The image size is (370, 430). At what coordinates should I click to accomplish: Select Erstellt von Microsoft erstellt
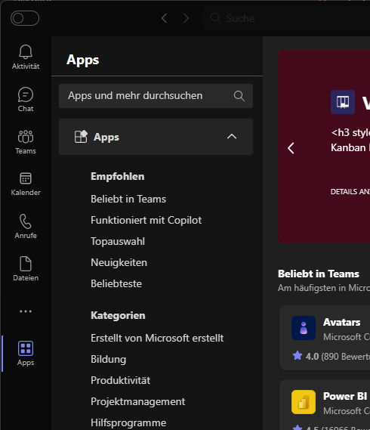(x=157, y=338)
